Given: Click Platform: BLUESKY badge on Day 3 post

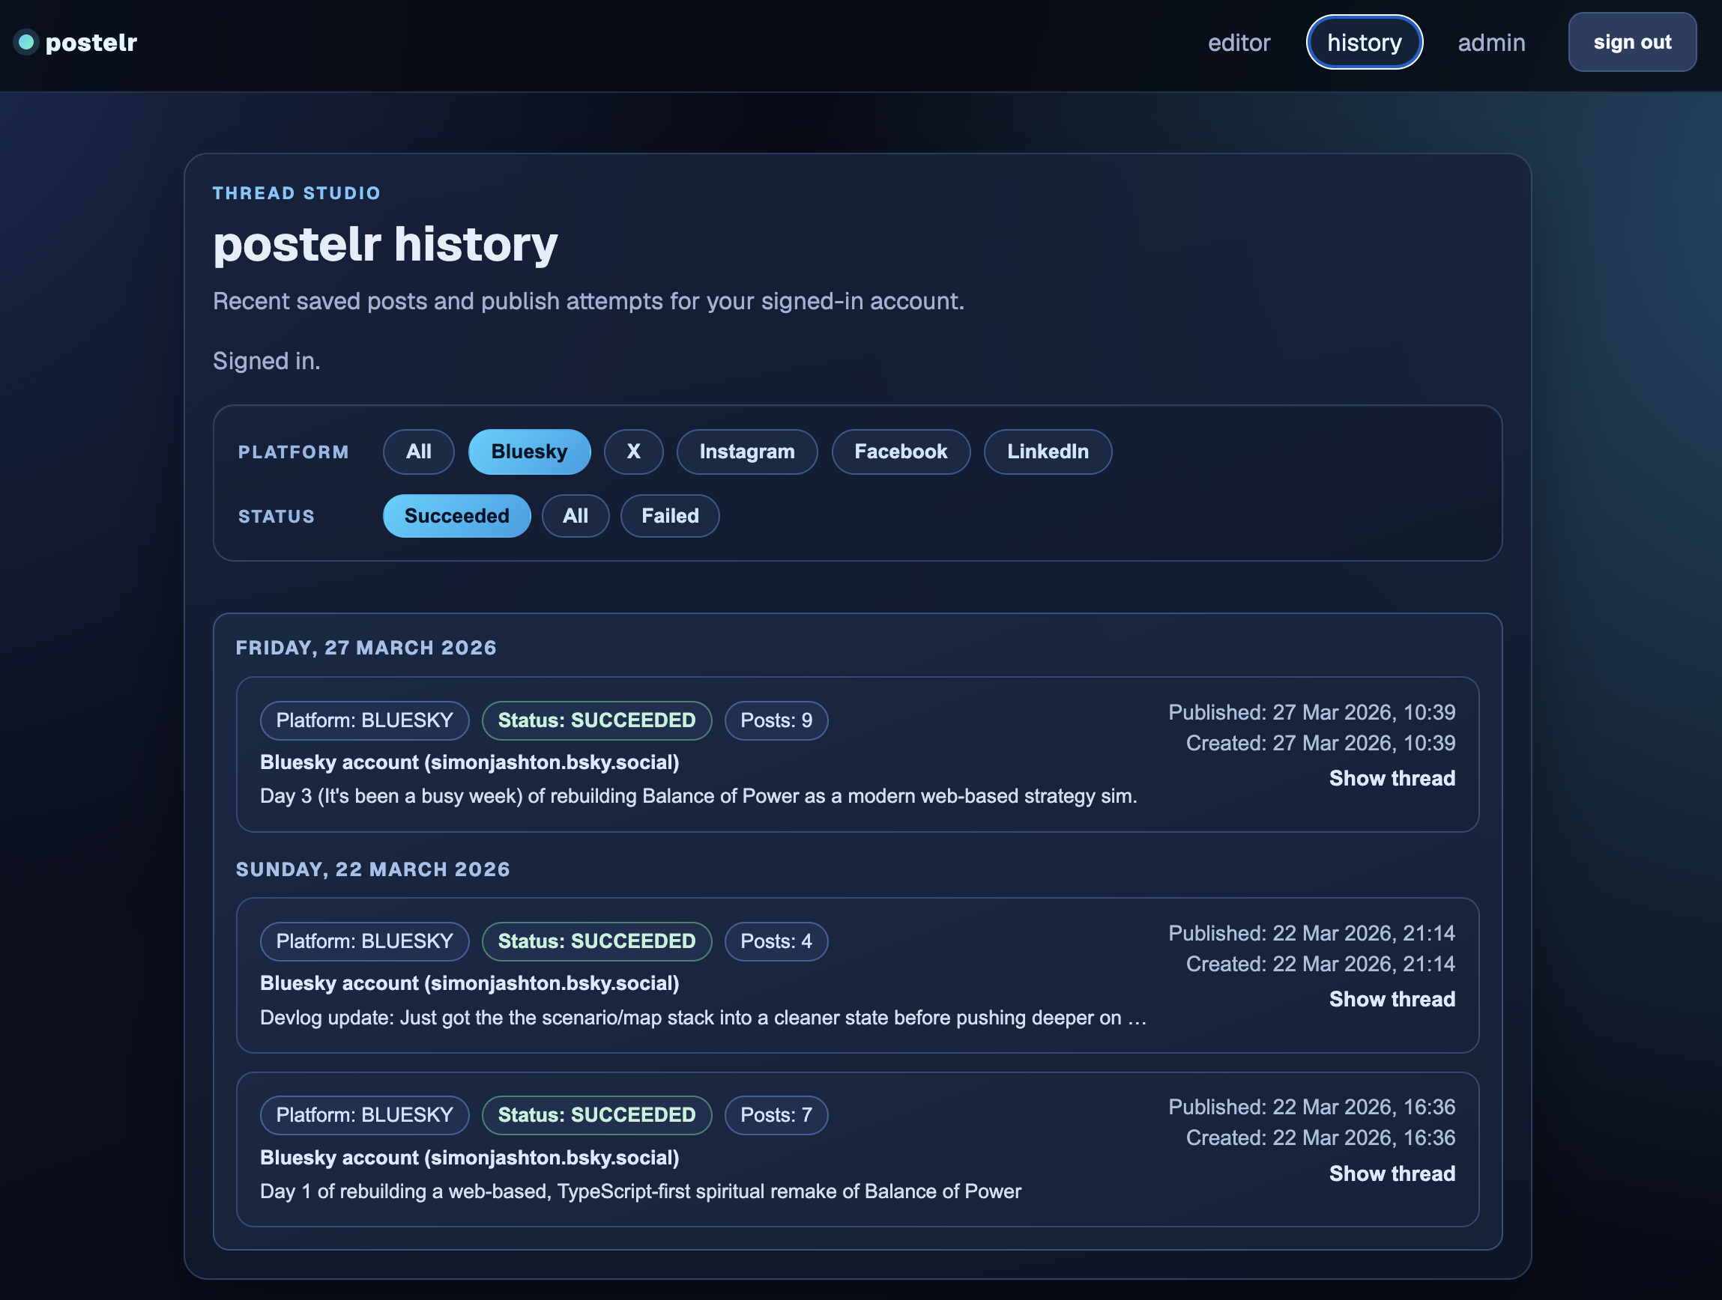Looking at the screenshot, I should (x=364, y=720).
